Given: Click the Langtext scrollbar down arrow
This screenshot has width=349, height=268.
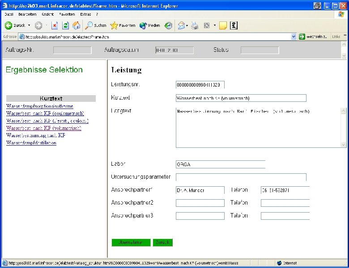Looking at the screenshot, I should click(343, 145).
